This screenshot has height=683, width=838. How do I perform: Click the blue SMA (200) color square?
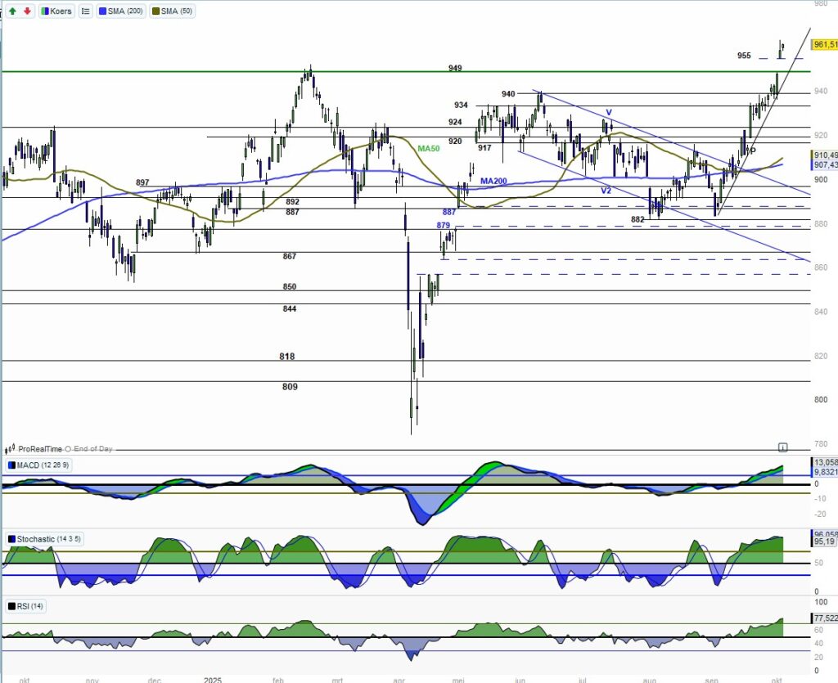click(x=102, y=11)
